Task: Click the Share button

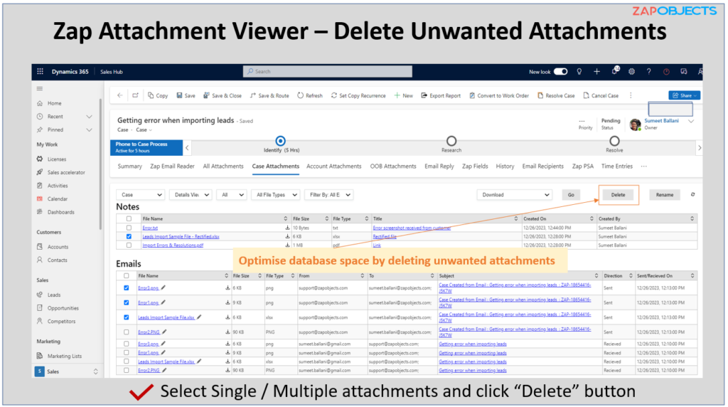Action: click(x=685, y=95)
